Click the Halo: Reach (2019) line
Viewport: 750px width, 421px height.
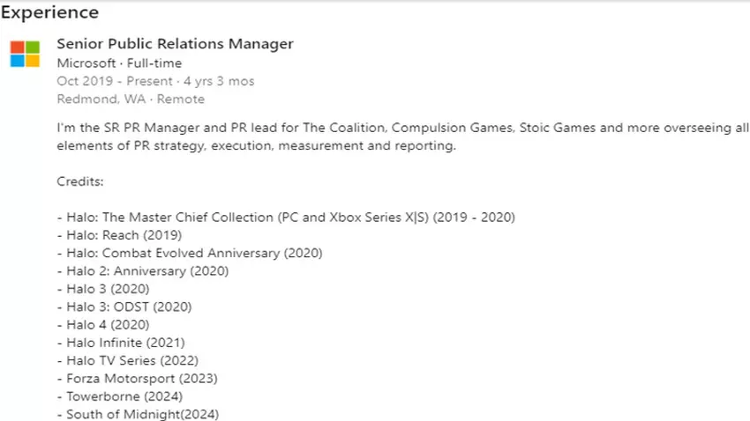coord(119,235)
